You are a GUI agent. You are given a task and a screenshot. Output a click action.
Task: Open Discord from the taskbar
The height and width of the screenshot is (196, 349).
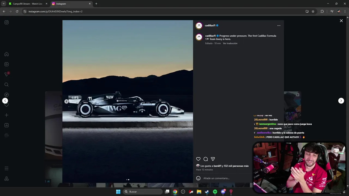point(223,192)
